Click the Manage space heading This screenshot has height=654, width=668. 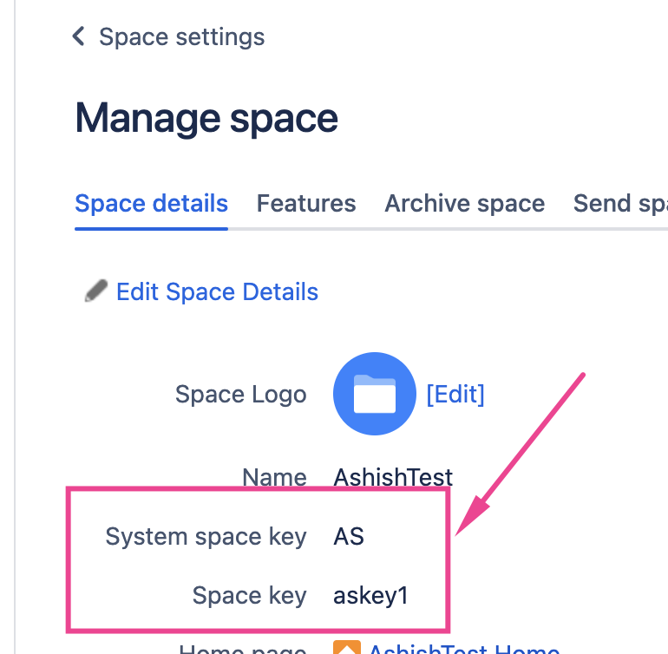(206, 118)
